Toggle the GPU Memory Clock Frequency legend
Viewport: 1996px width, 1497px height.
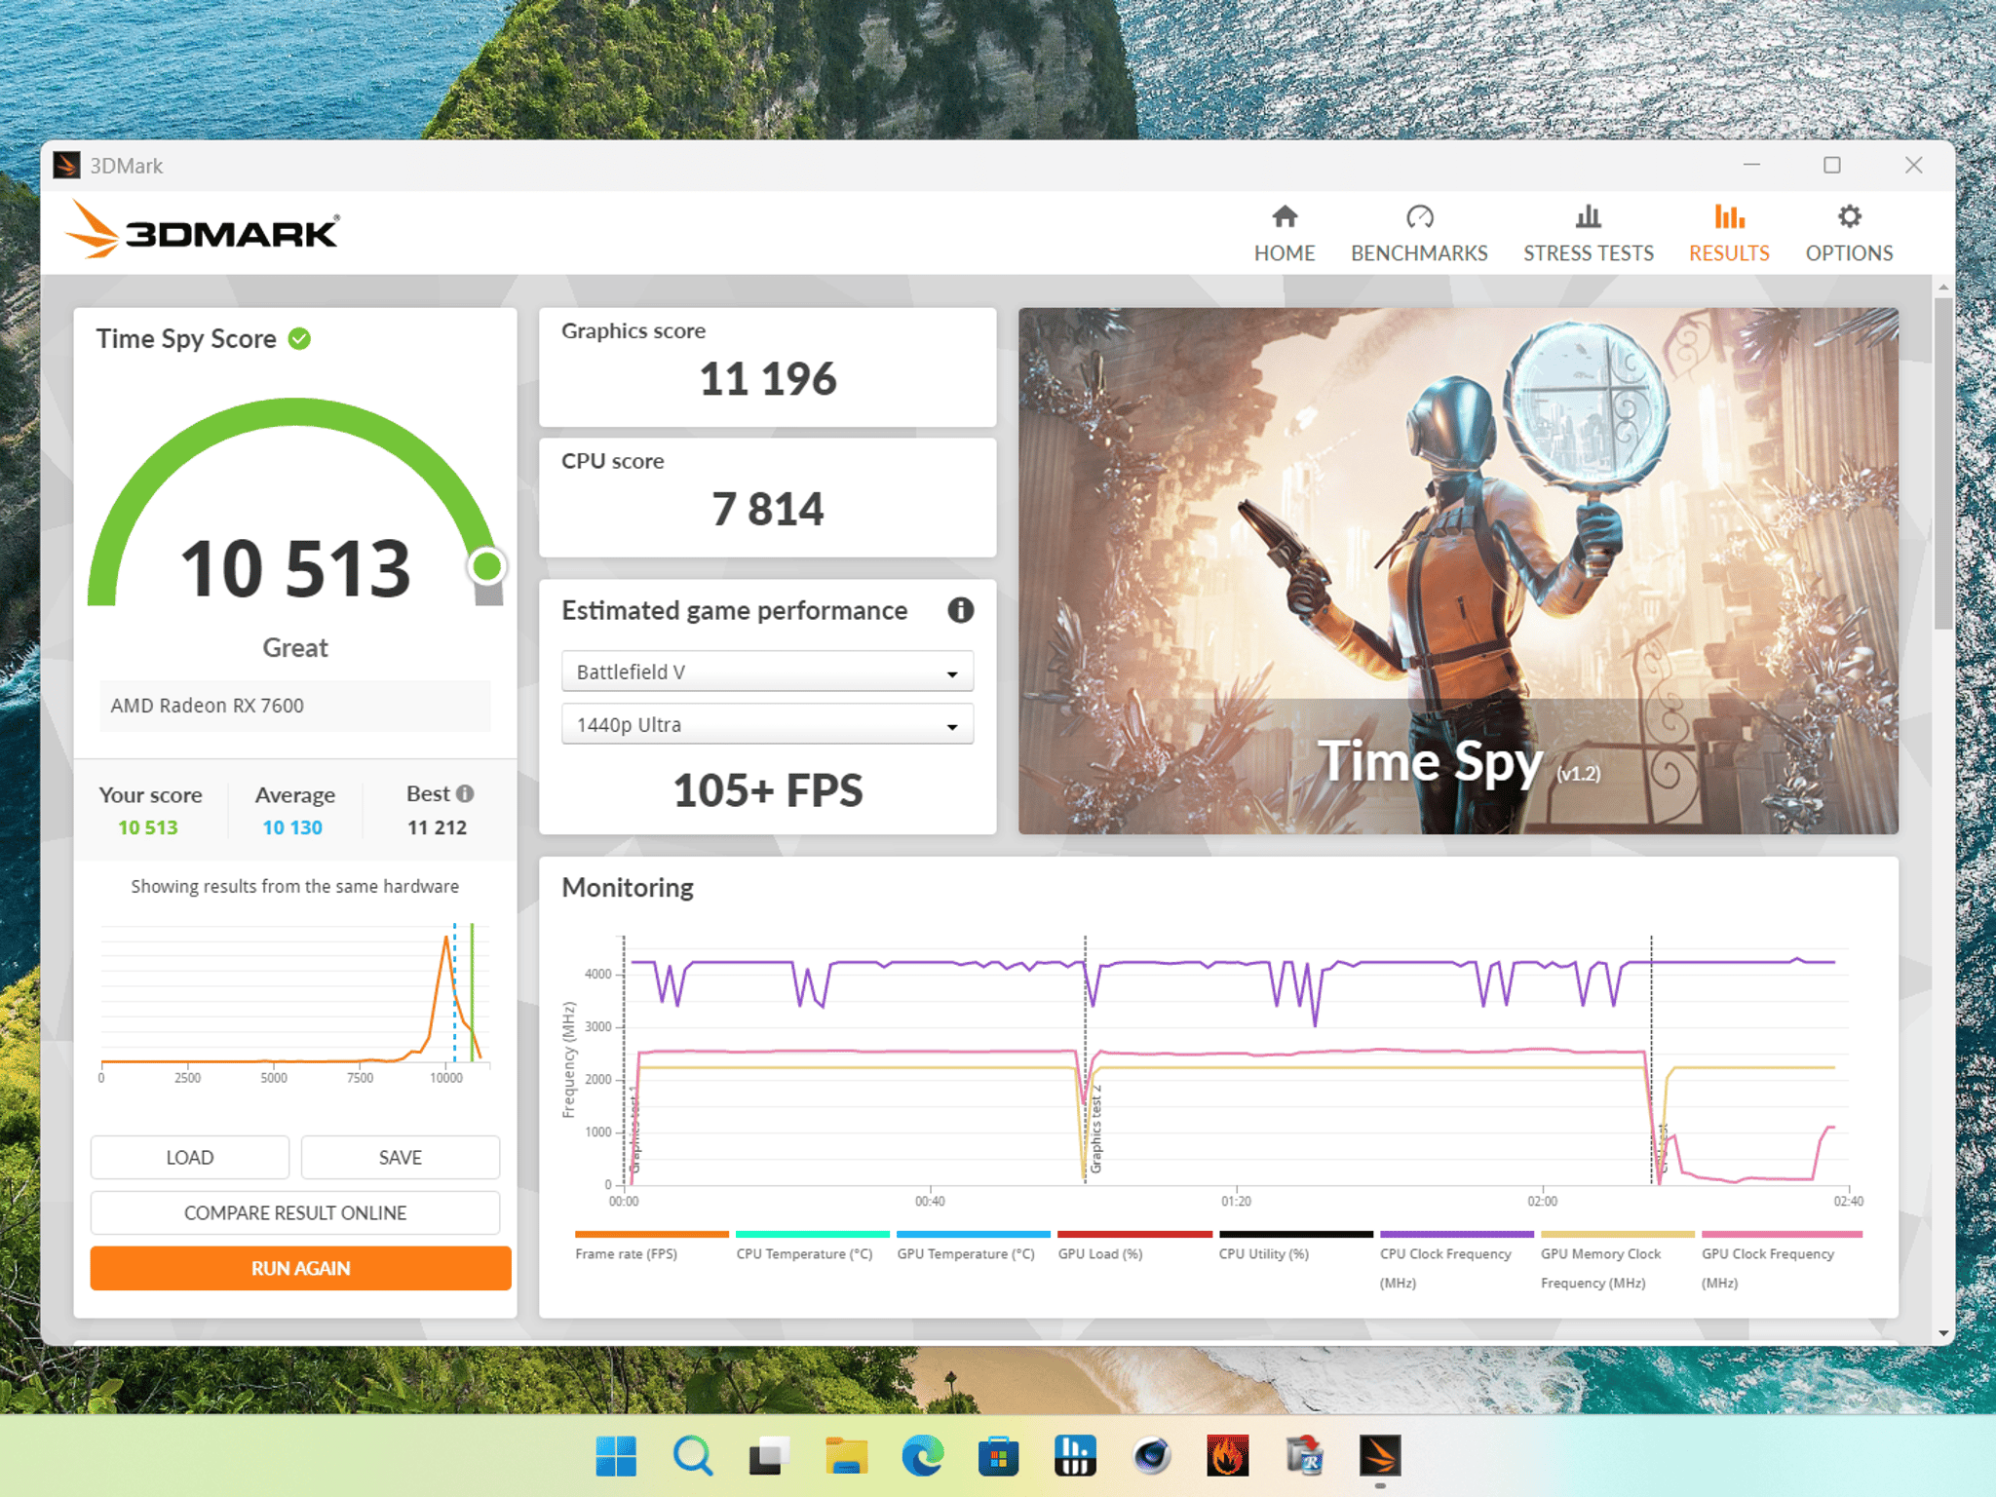[1617, 1261]
